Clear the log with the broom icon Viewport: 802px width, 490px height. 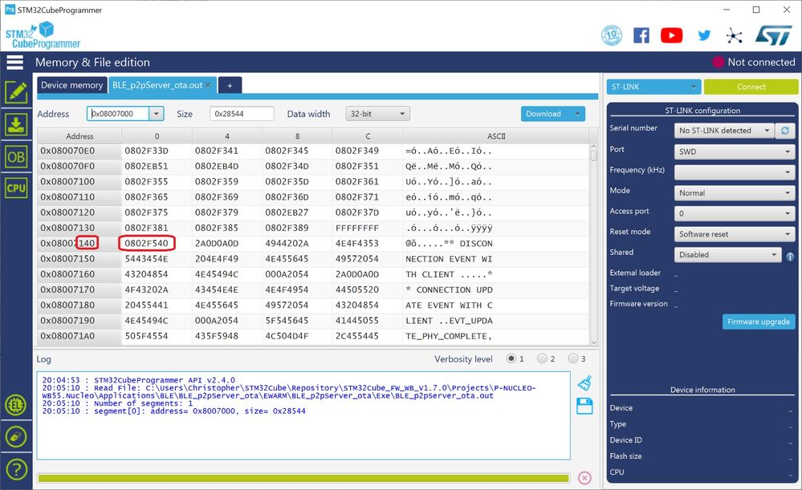(x=584, y=383)
